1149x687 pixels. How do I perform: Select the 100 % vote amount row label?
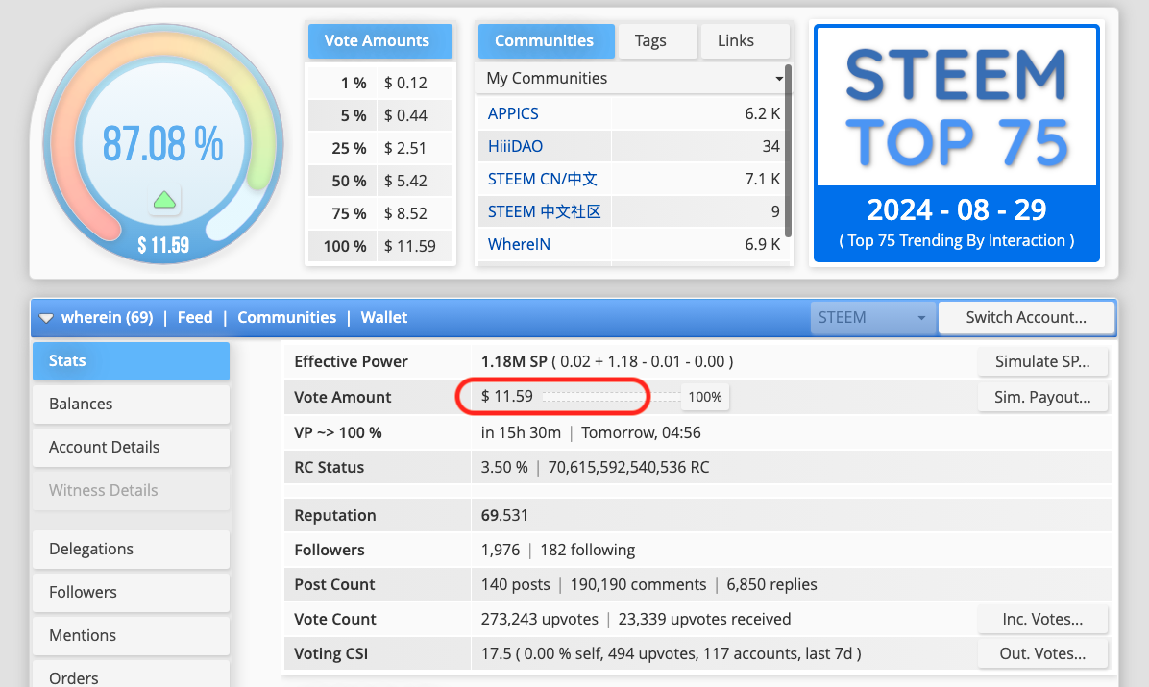click(344, 246)
